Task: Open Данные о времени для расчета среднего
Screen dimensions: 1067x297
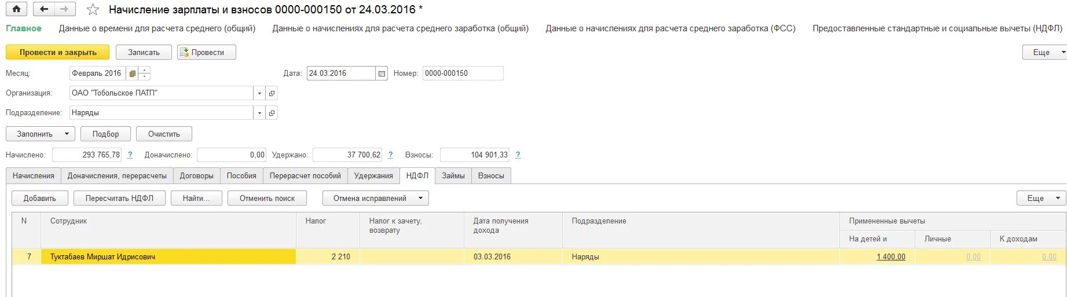Action: coord(157,28)
